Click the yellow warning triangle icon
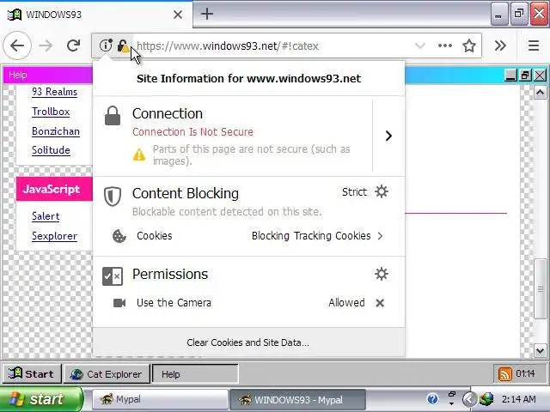 point(139,154)
